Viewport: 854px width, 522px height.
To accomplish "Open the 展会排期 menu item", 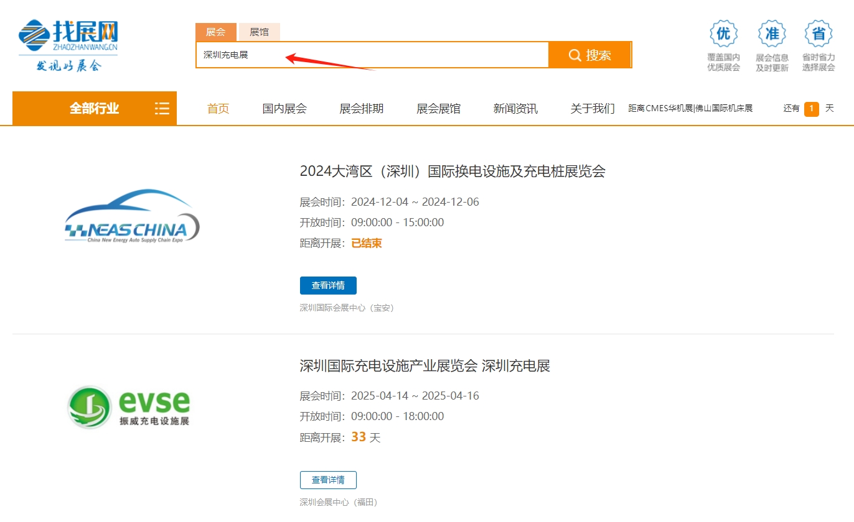I will [362, 109].
